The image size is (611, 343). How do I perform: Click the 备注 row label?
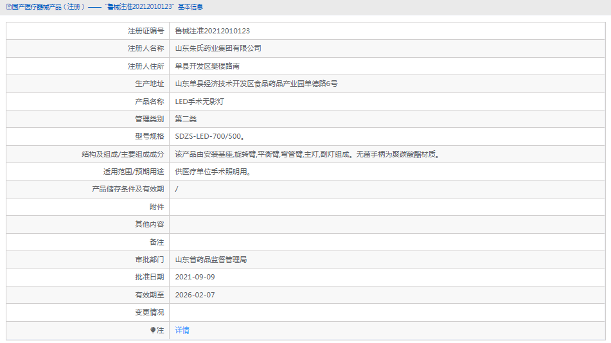(x=157, y=242)
